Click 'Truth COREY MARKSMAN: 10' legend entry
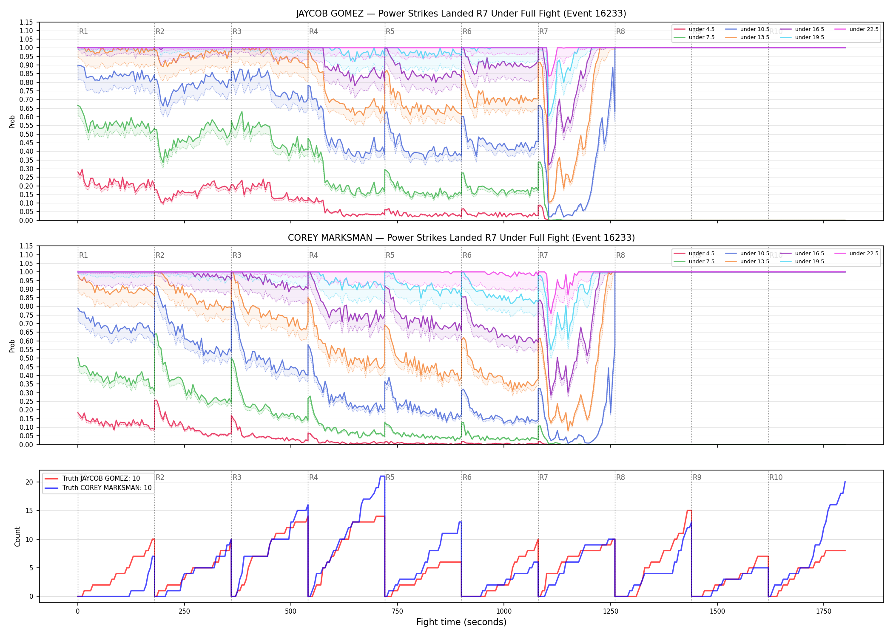 tap(98, 488)
